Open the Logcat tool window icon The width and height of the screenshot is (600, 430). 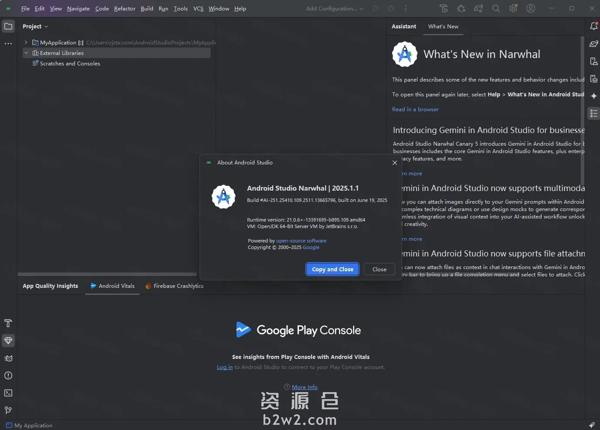tap(8, 358)
